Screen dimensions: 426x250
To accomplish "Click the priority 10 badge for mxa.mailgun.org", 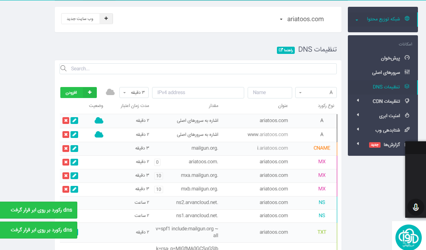I will click(159, 176).
